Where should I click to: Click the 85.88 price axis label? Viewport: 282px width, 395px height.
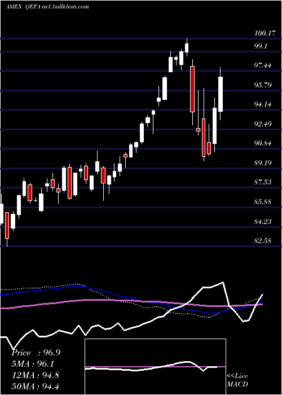[263, 202]
